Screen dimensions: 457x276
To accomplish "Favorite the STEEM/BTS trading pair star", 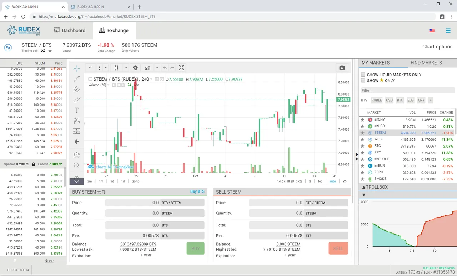I will coord(50,51).
